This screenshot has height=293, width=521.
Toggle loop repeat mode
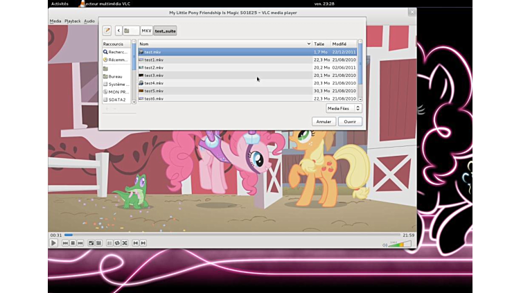click(117, 243)
